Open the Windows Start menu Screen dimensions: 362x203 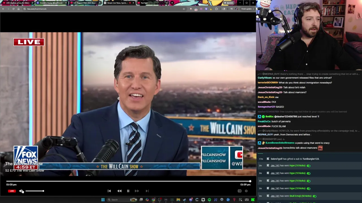(x=103, y=200)
